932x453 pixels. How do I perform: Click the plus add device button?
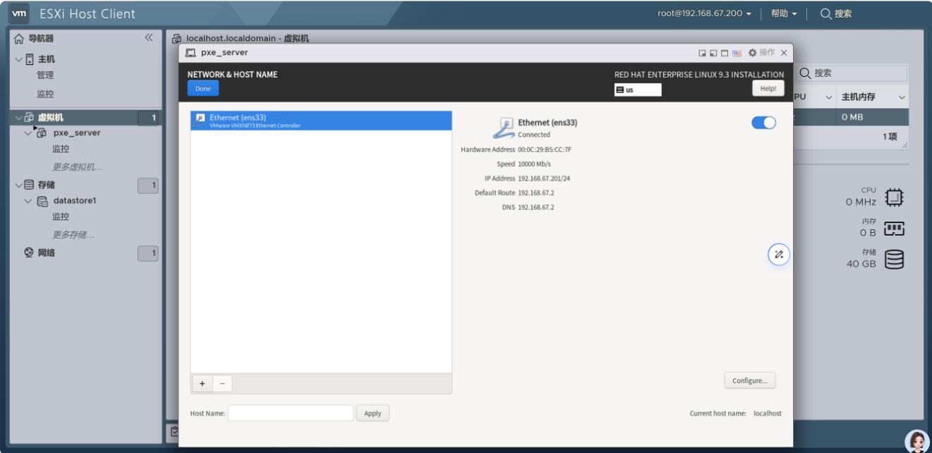[x=202, y=383]
